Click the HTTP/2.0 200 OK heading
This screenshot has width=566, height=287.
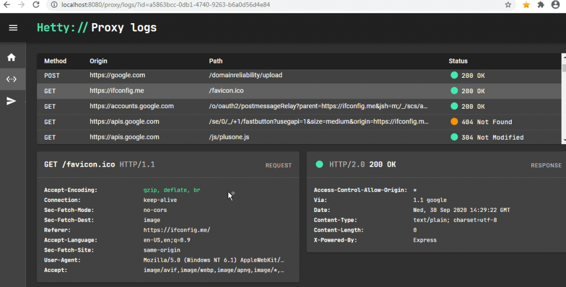(363, 164)
